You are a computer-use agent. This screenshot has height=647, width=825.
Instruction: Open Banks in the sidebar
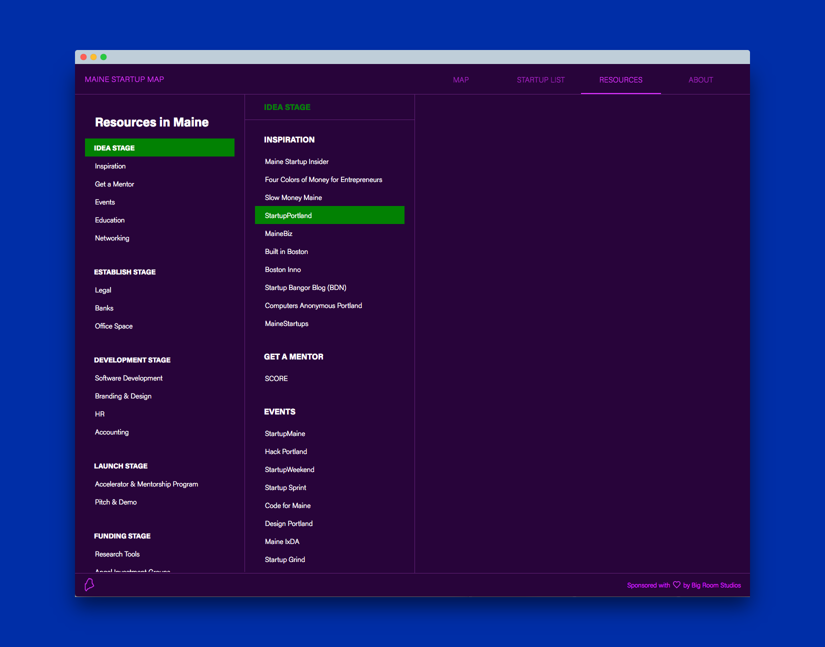[104, 308]
